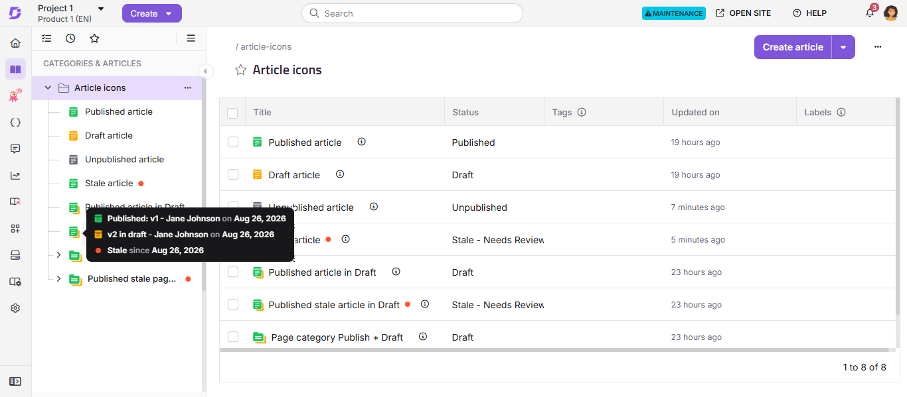The image size is (907, 397).
Task: Click info icon beside Page category Publish + Draft
Action: [423, 337]
